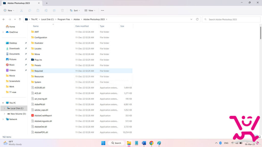The width and height of the screenshot is (262, 147).
Task: Open File Explorer from the taskbar
Action: coord(129,143)
